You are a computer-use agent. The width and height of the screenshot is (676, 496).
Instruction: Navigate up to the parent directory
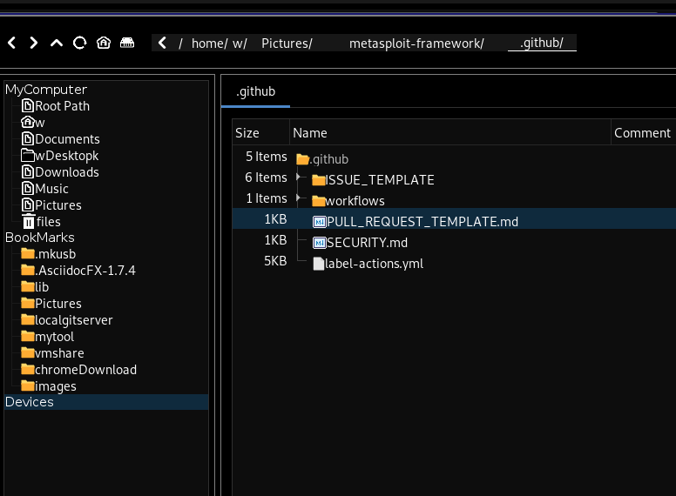pos(57,43)
